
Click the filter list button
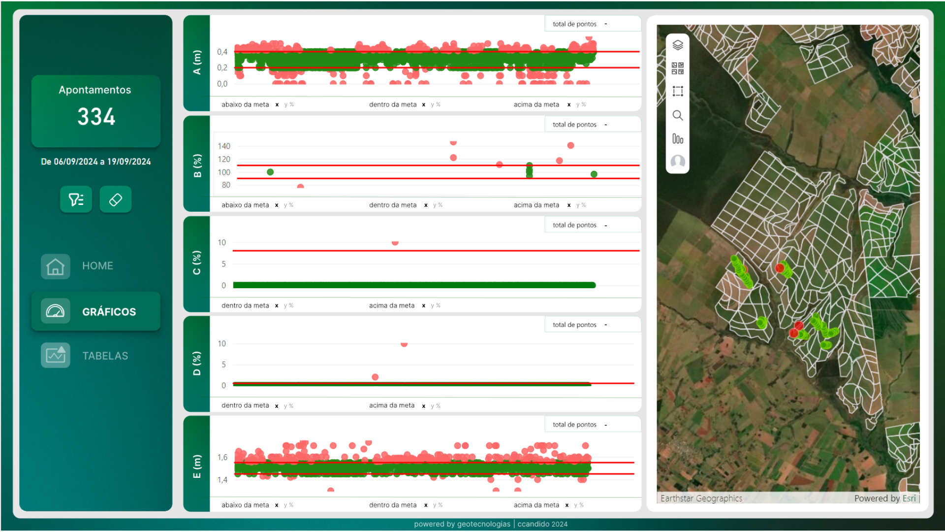[76, 199]
